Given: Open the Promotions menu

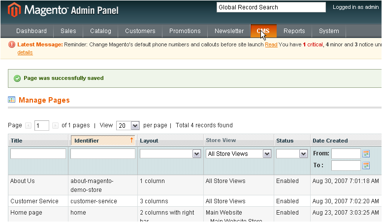Looking at the screenshot, I should [x=185, y=31].
